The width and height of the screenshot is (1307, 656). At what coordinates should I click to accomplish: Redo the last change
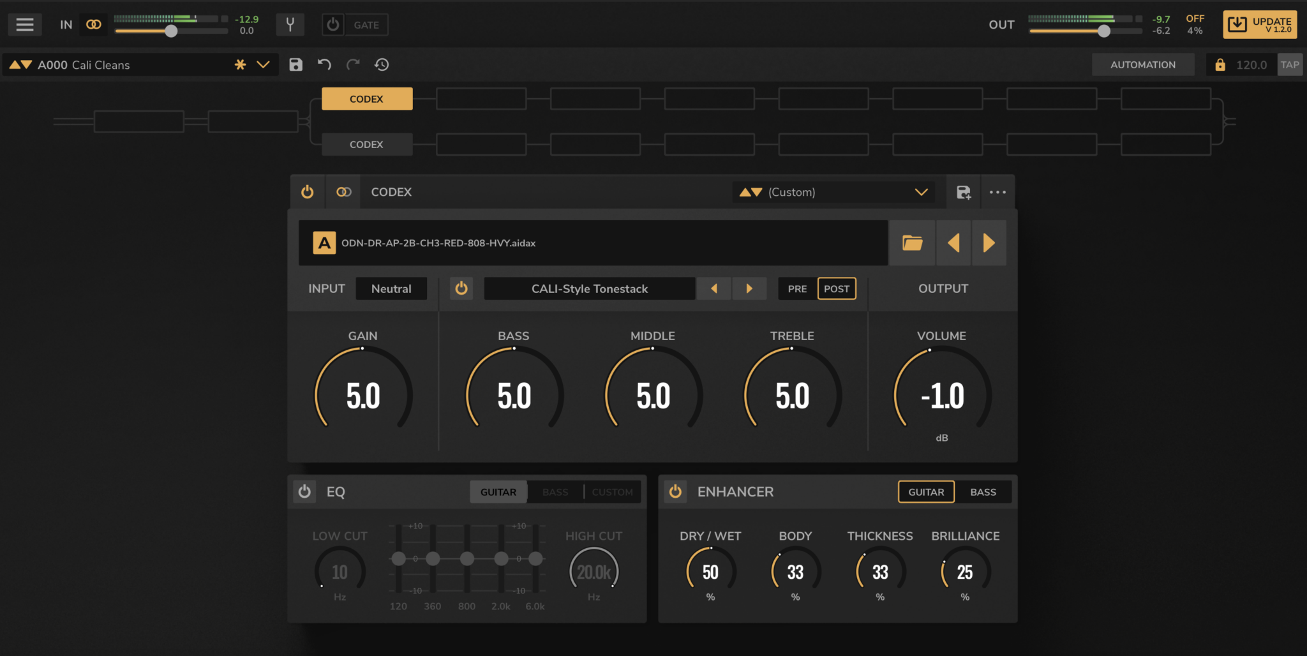[x=353, y=64]
